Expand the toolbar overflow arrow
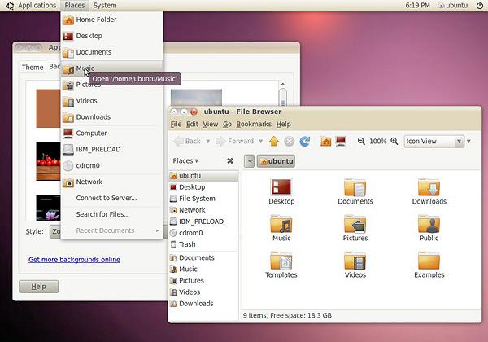Image resolution: width=488 pixels, height=342 pixels. [x=468, y=142]
